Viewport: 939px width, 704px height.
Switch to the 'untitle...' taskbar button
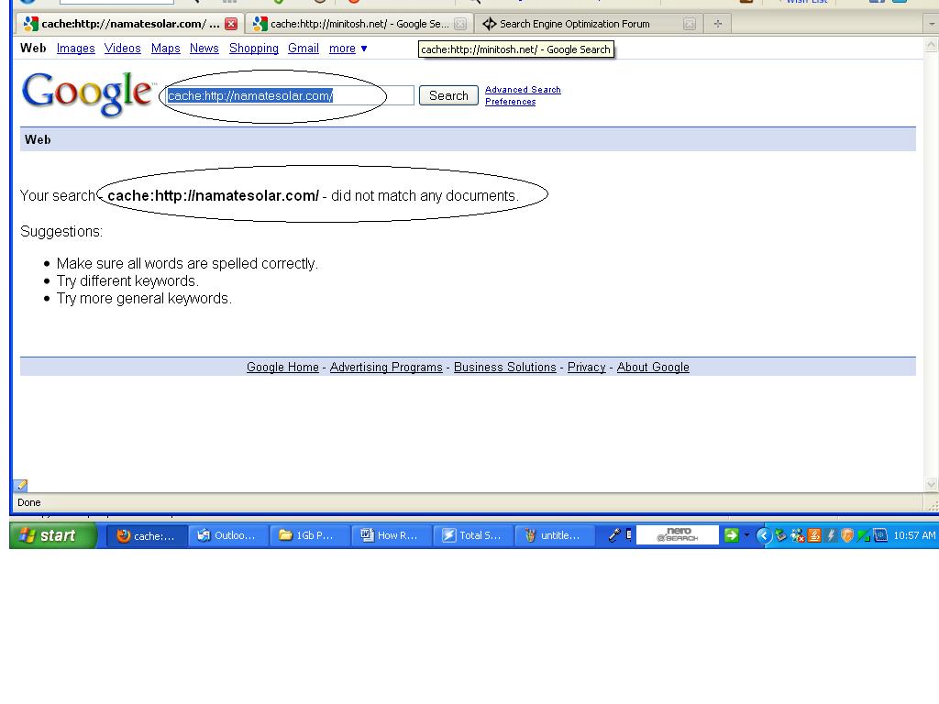[555, 535]
